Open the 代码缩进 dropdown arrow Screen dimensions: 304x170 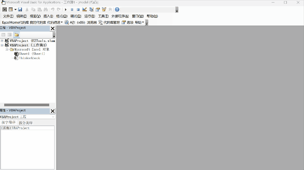[x=61, y=22]
